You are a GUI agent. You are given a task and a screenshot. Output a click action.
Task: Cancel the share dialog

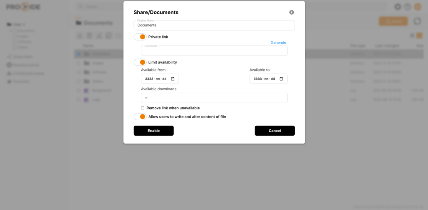click(275, 131)
